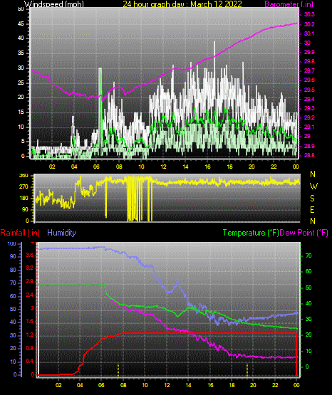This screenshot has width=332, height=395.
Task: Select the "15" windspeed scale value
Action: [21, 112]
